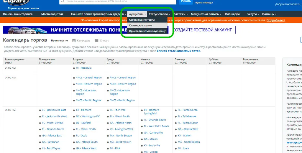Open Список отслеживаемых лотов link

click(x=178, y=51)
